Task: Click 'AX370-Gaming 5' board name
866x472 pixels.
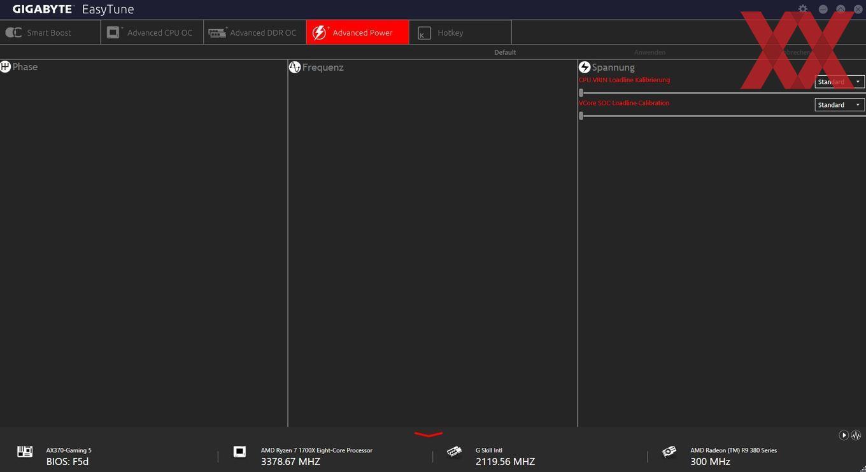Action: pos(69,450)
